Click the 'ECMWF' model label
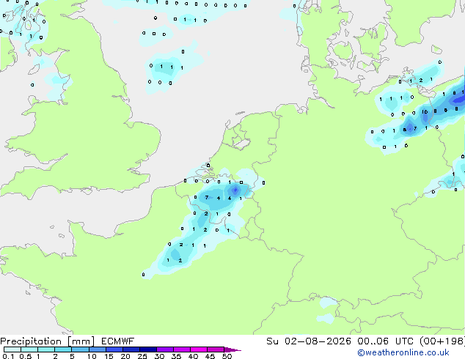This screenshot has width=465, height=359. click(x=117, y=341)
